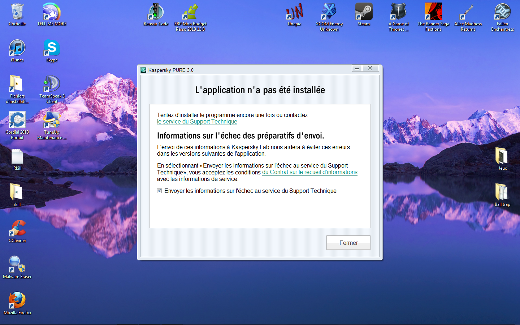Select the Steam desktop shortcut
The width and height of the screenshot is (520, 325).
point(364,14)
